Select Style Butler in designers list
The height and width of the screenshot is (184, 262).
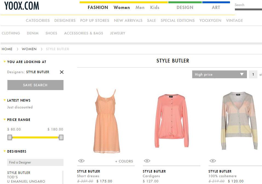coord(19,173)
